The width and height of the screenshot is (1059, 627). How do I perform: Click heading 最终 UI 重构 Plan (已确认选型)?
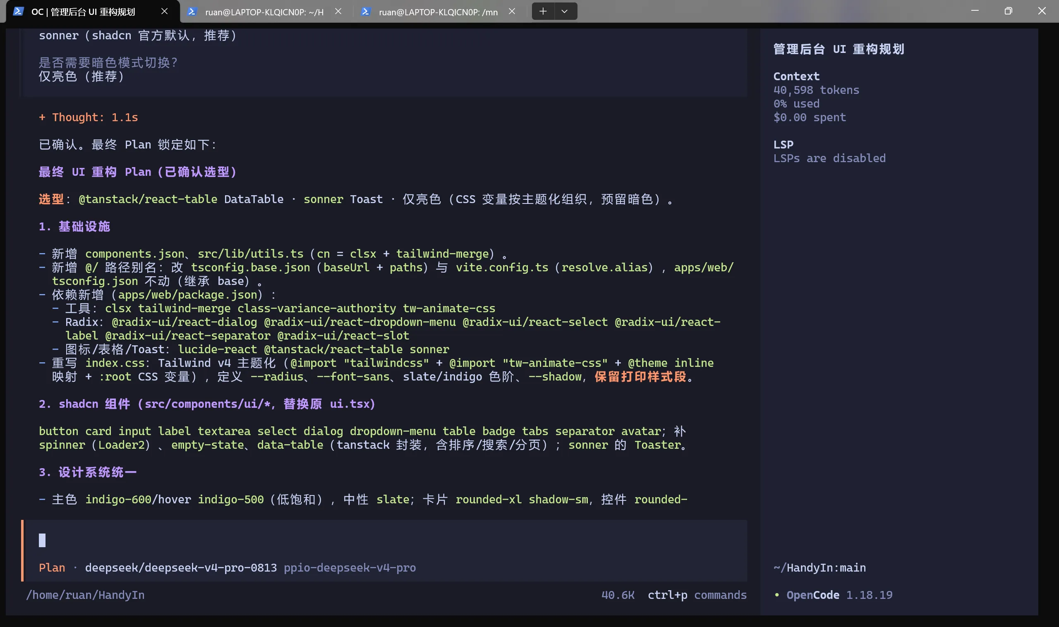[x=138, y=172]
